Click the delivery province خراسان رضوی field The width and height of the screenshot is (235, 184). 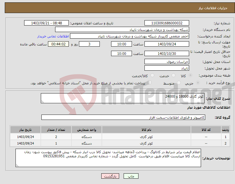click(167, 61)
